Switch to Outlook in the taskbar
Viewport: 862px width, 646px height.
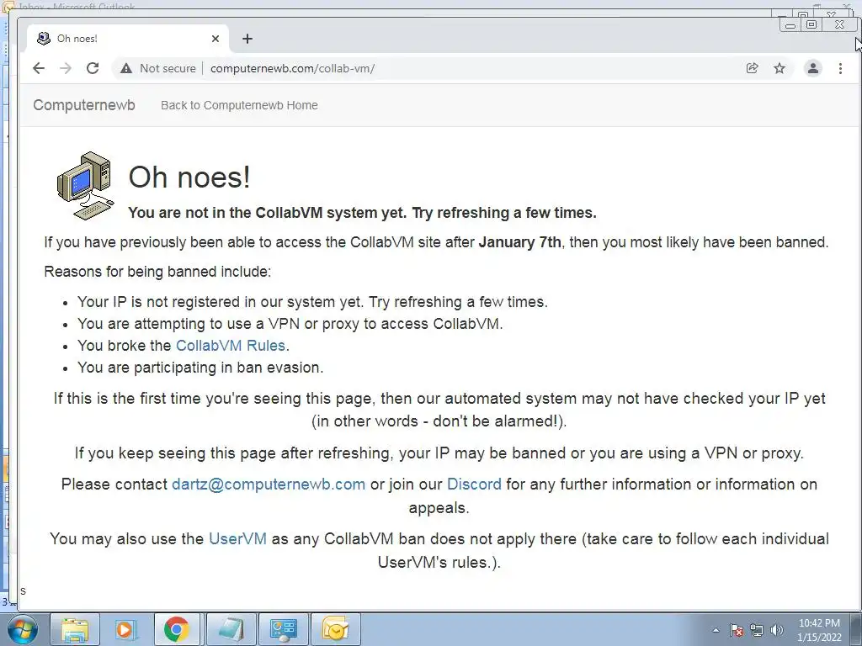(x=335, y=629)
